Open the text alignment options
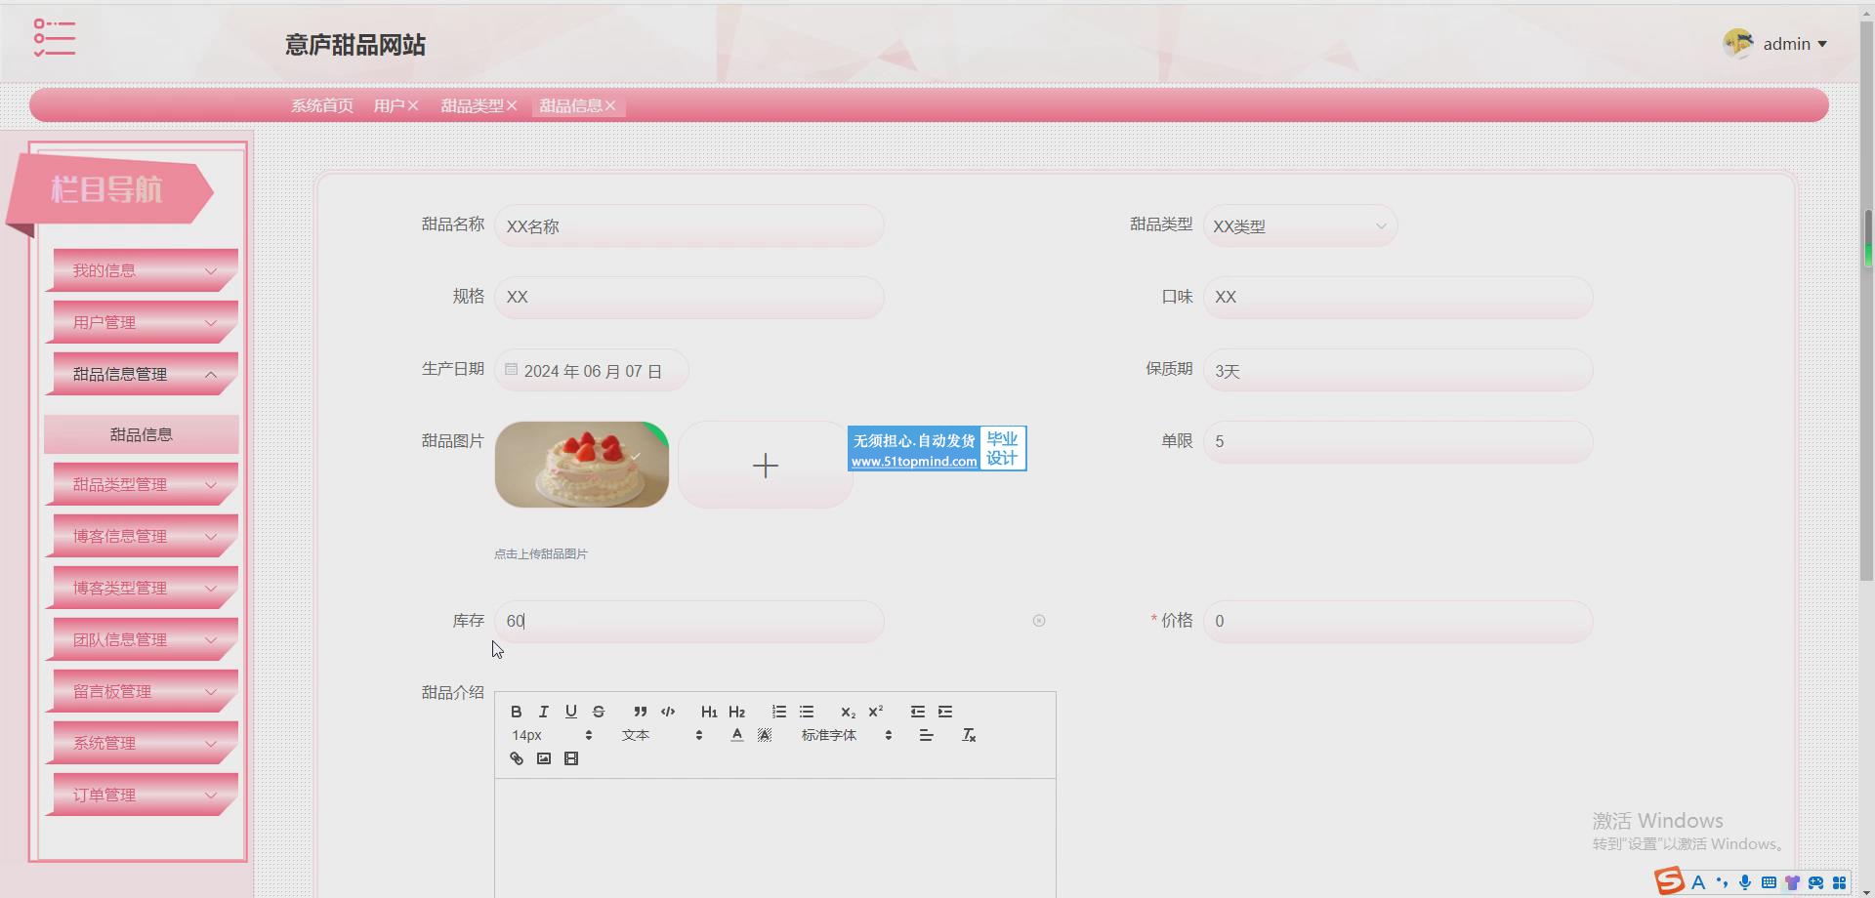Viewport: 1875px width, 898px height. click(927, 735)
